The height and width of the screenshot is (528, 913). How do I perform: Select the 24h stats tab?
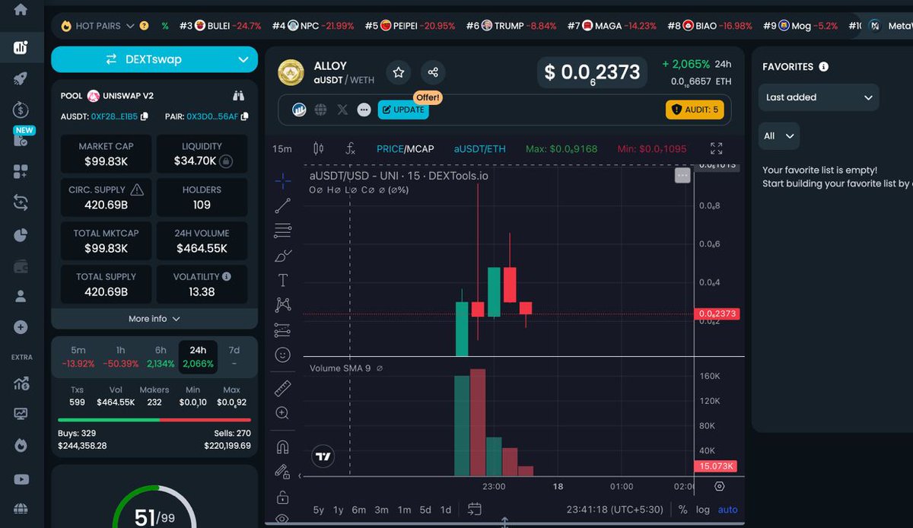pos(198,357)
